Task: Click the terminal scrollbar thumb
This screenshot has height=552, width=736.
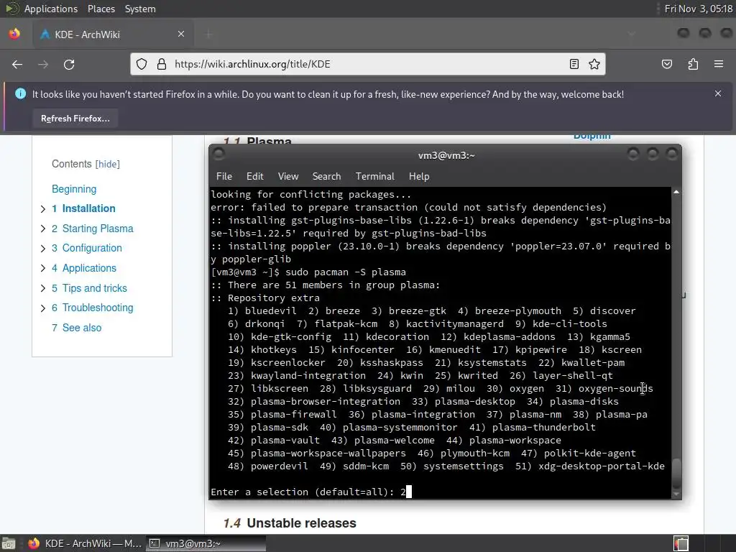Action: pyautogui.click(x=676, y=473)
